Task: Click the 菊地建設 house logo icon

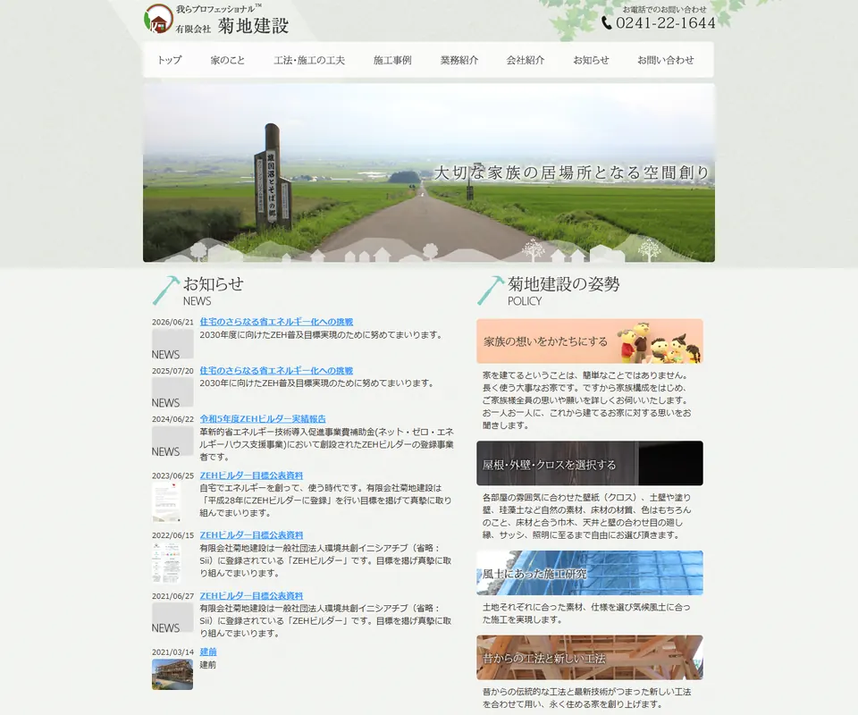Action: (x=159, y=19)
